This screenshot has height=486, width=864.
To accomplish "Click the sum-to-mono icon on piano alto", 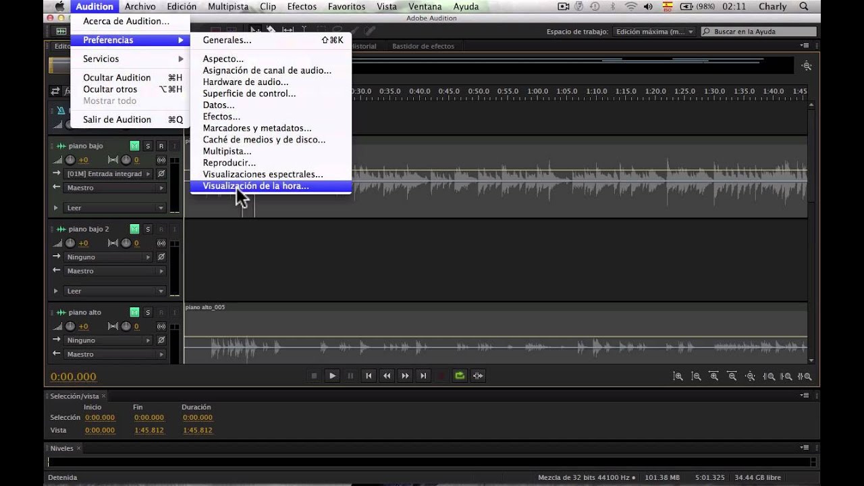I will (161, 327).
